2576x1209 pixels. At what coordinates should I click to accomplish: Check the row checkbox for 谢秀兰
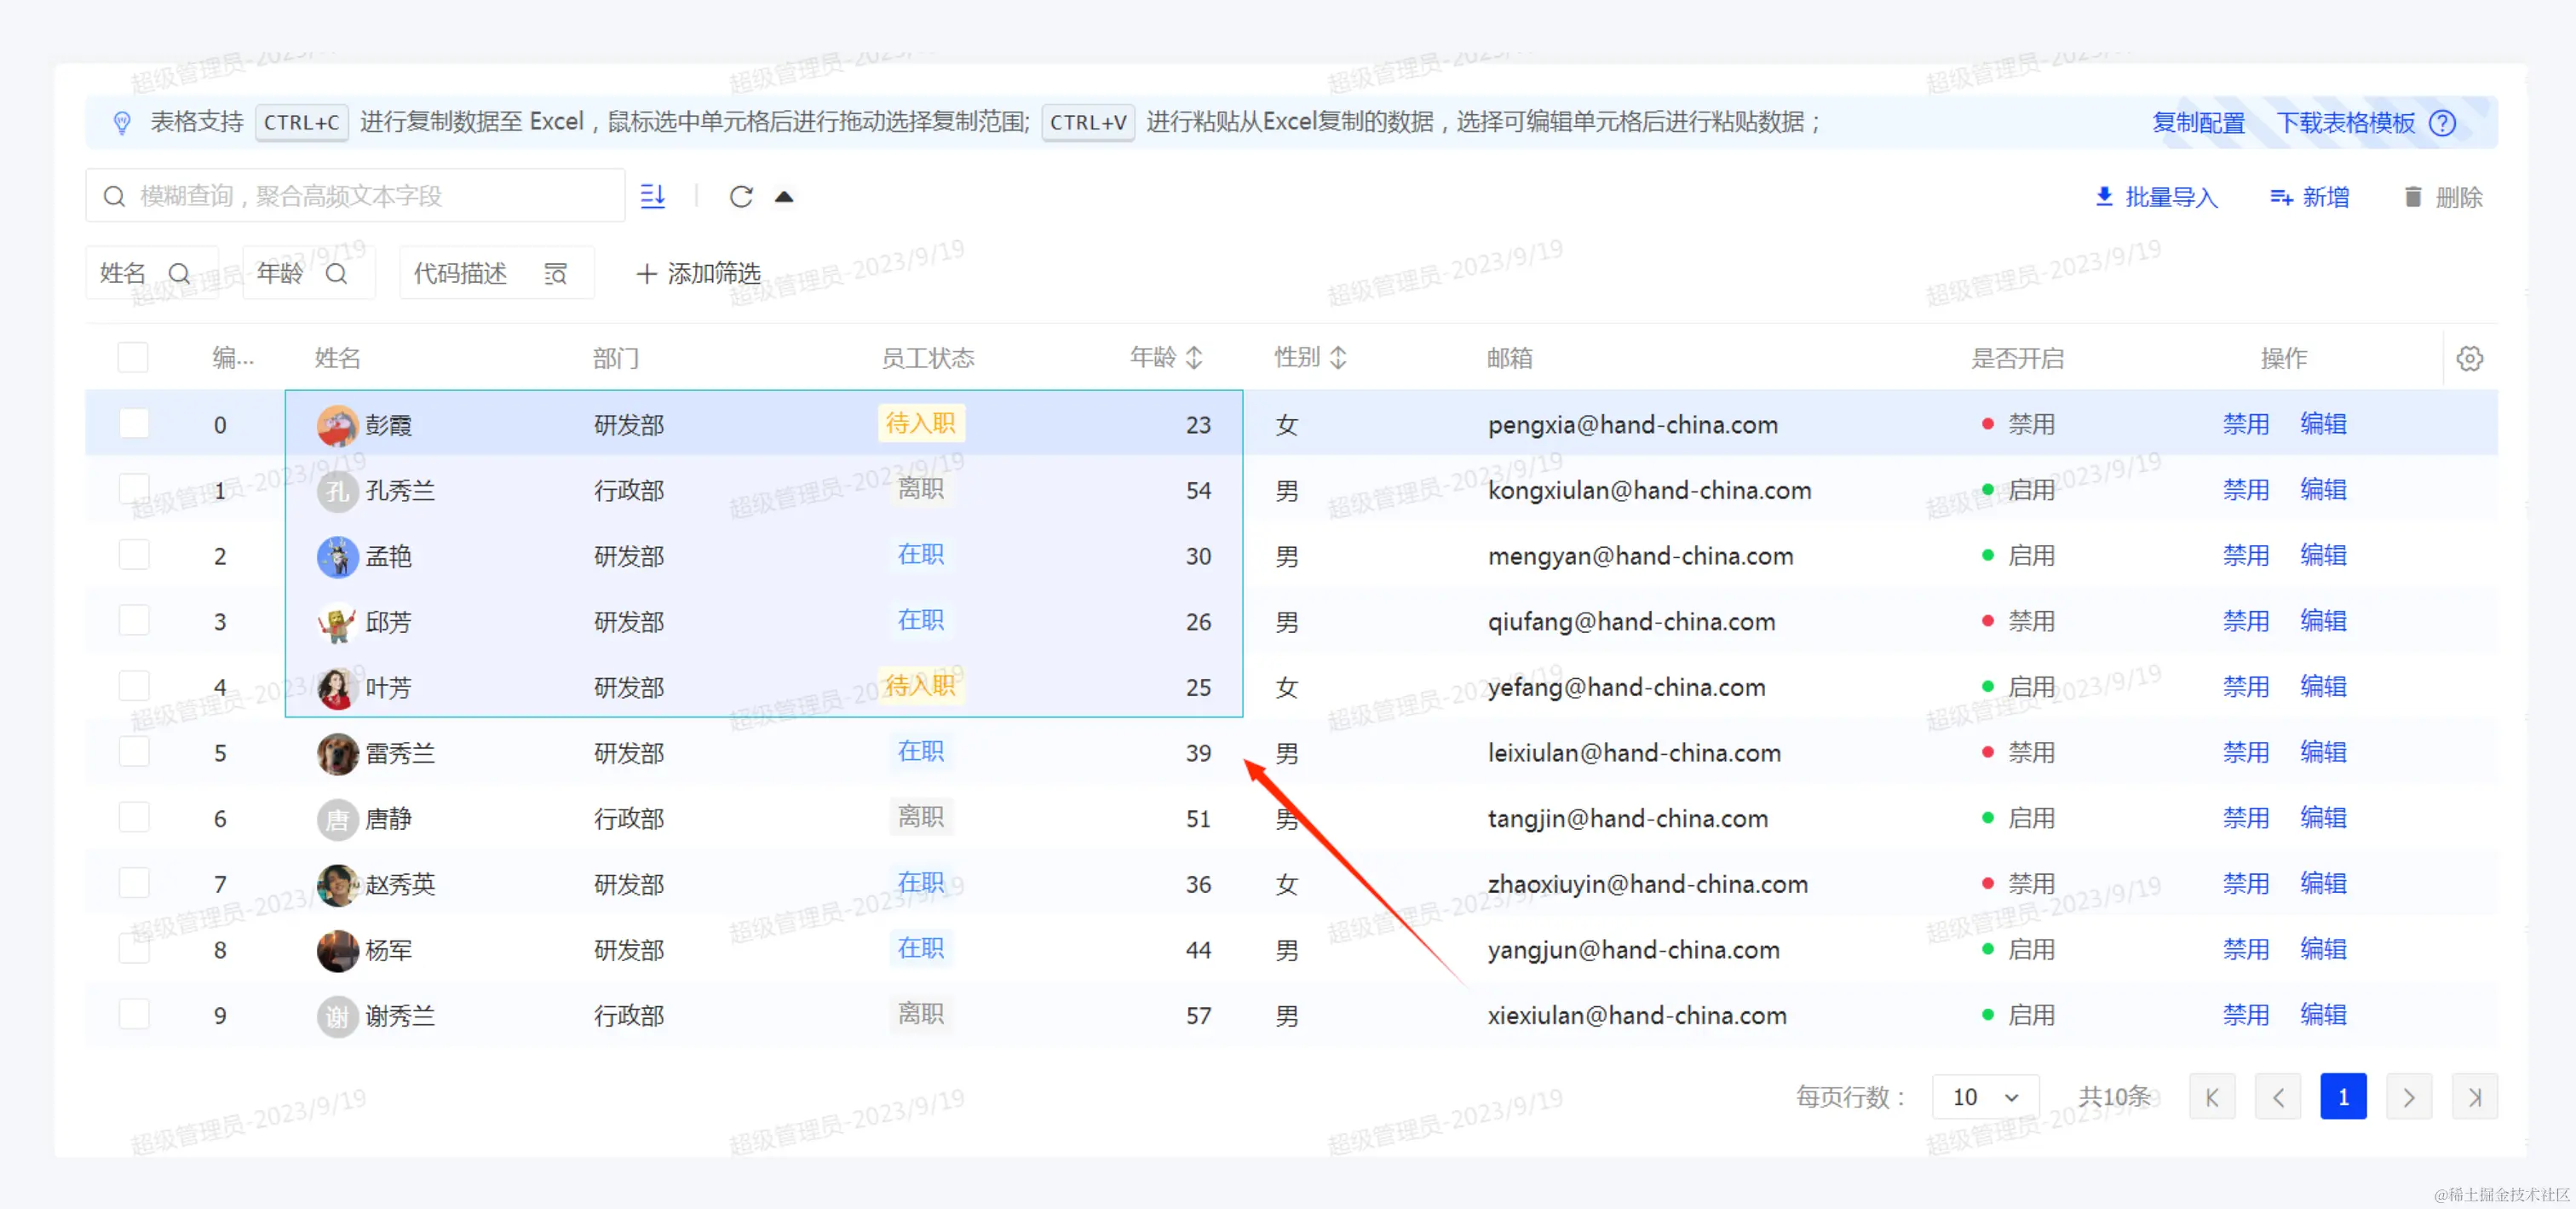click(x=133, y=1014)
